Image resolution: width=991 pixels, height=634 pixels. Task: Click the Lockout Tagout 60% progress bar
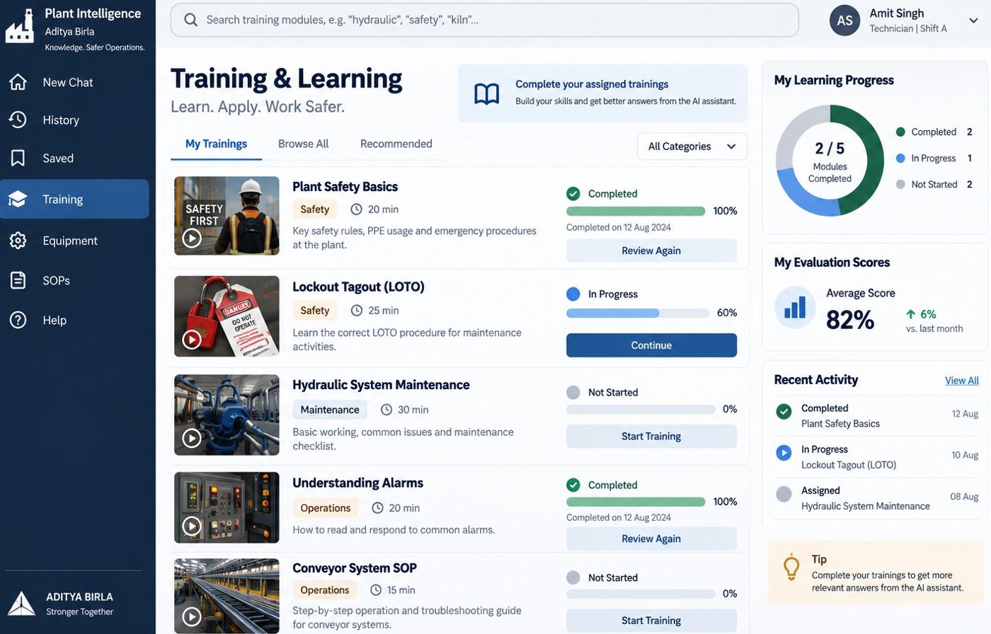pyautogui.click(x=638, y=313)
